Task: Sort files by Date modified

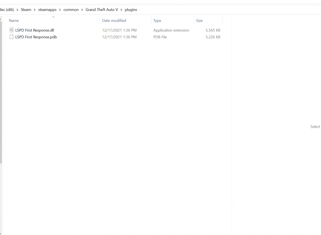Action: 114,20
